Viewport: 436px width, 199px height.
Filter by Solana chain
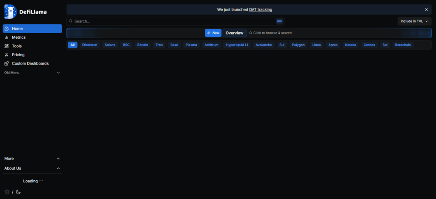[110, 45]
